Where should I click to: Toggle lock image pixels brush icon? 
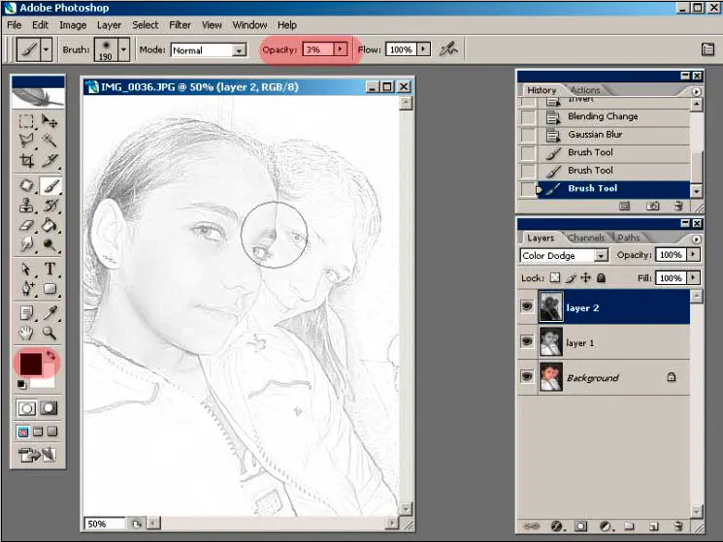571,277
